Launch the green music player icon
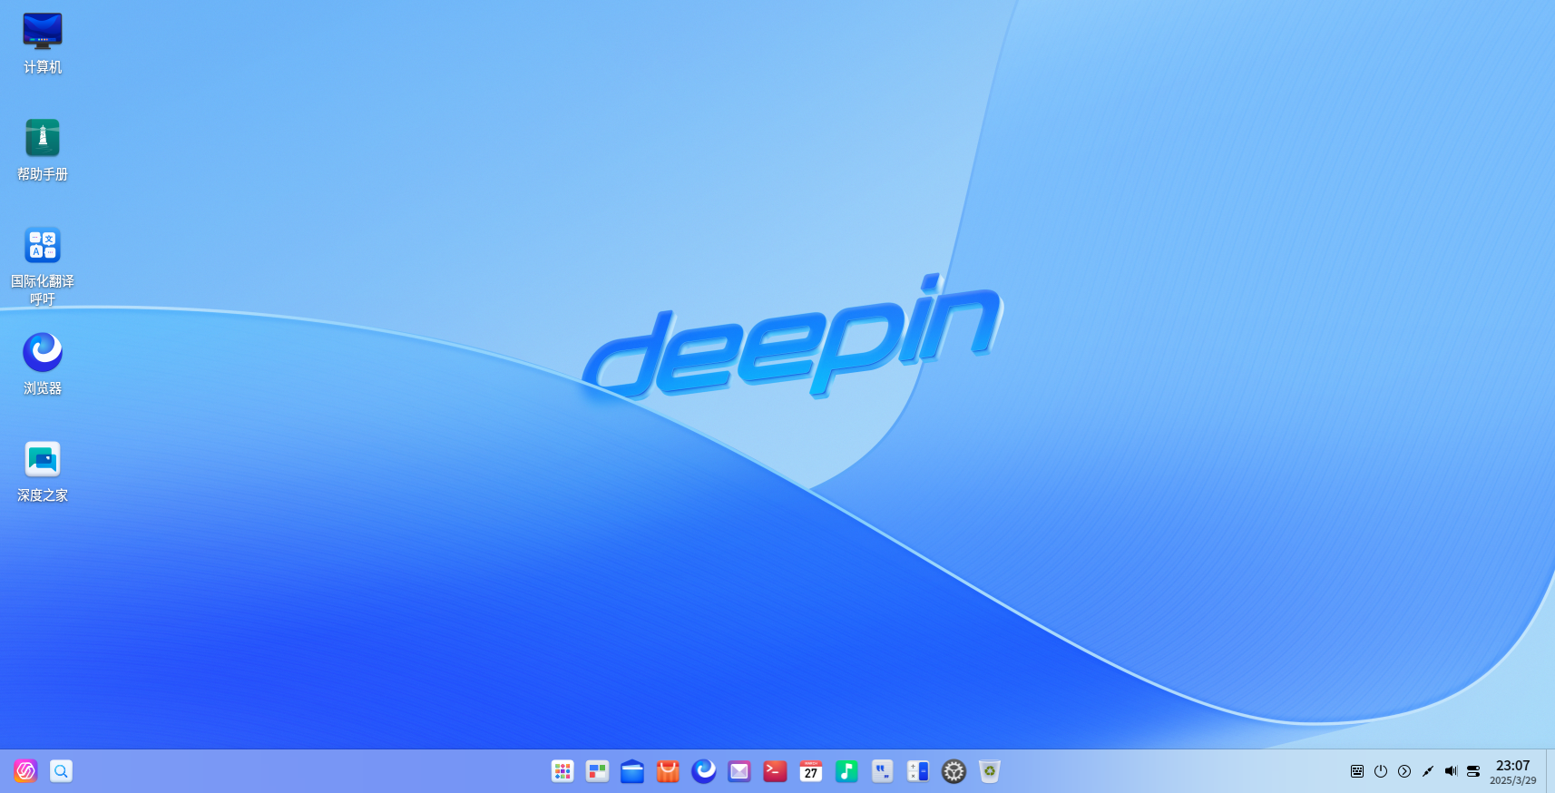The height and width of the screenshot is (793, 1555). click(846, 771)
